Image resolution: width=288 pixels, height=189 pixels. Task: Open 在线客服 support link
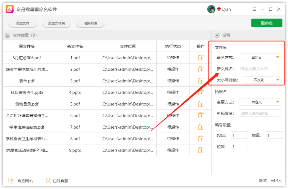(x=57, y=181)
